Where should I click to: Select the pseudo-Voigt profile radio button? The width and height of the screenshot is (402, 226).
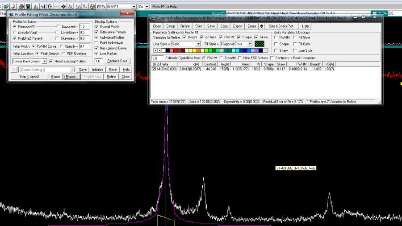pyautogui.click(x=15, y=33)
